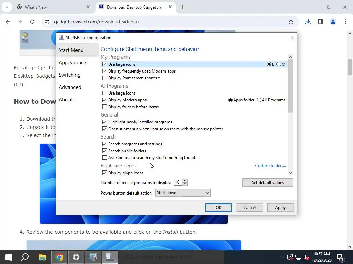
Task: Toggle My Programs Use large icons checkbox
Action: click(104, 64)
